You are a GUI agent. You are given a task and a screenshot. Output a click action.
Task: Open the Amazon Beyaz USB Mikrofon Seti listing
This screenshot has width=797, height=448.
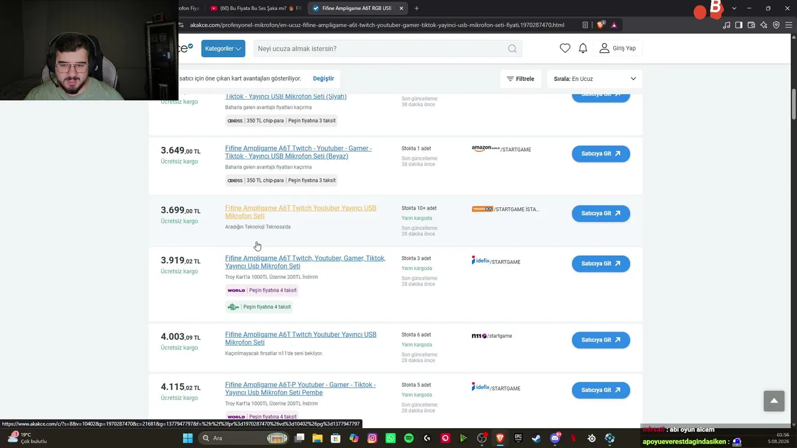coord(298,152)
